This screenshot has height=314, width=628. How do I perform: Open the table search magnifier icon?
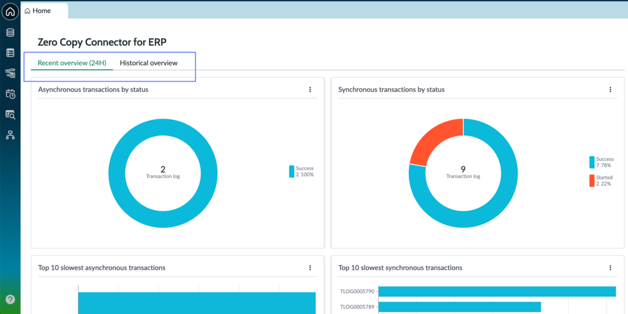point(10,115)
